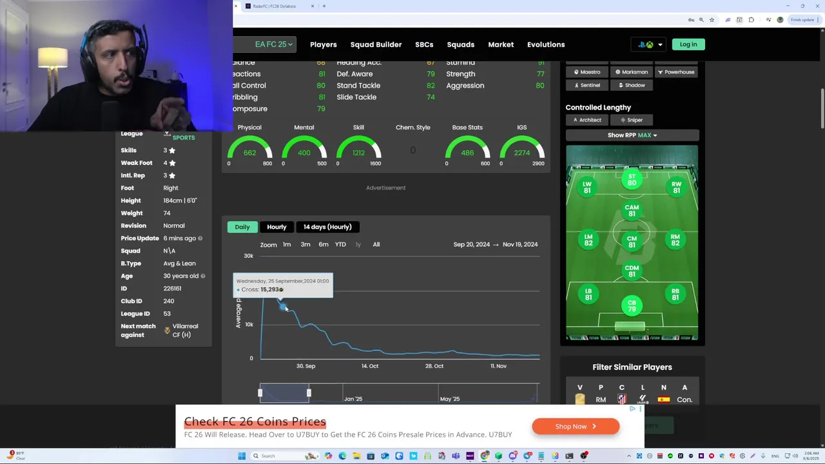Click the right handle of graph range navigator
This screenshot has height=464, width=825.
(x=309, y=392)
